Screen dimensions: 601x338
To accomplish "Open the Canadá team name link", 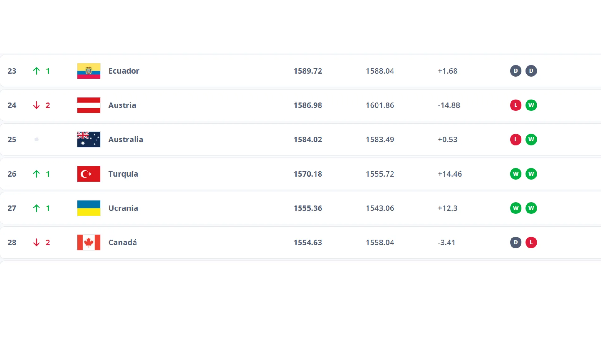I will [x=122, y=243].
